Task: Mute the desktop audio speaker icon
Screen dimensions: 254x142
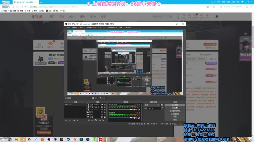Action: (x=135, y=118)
